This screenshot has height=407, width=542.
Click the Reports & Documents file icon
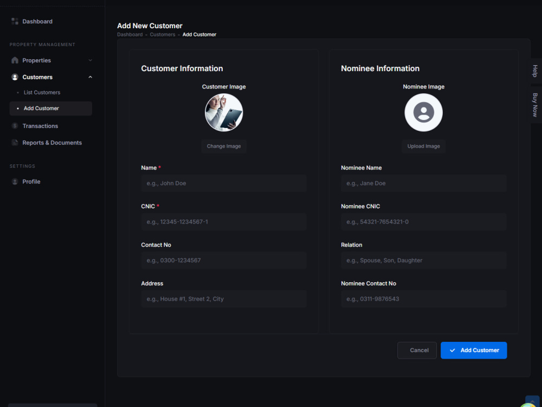15,143
